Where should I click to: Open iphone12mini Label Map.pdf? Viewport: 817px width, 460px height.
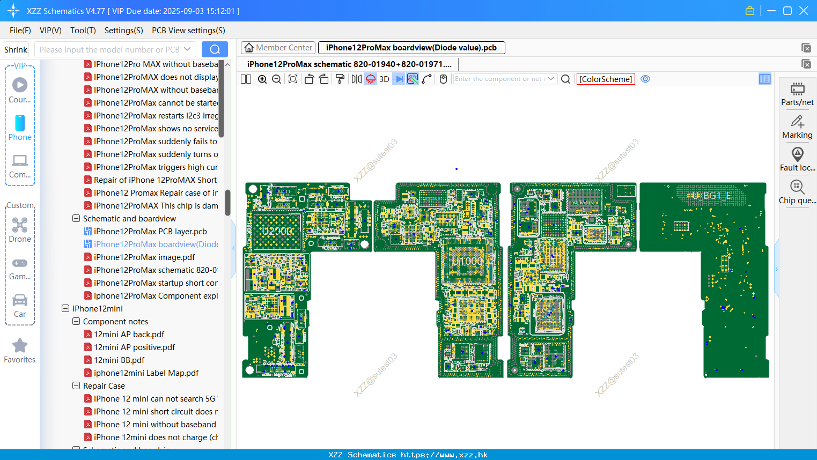coord(146,373)
